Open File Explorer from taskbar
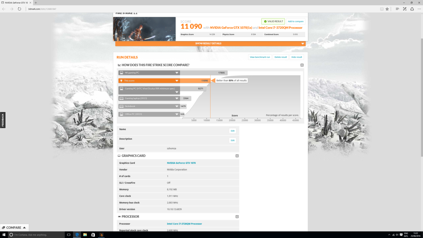Screen dimensions: 423x238 click(x=85, y=235)
